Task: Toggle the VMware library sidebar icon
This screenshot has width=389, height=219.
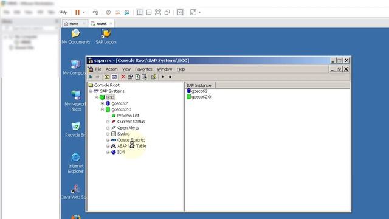Action: click(x=140, y=12)
